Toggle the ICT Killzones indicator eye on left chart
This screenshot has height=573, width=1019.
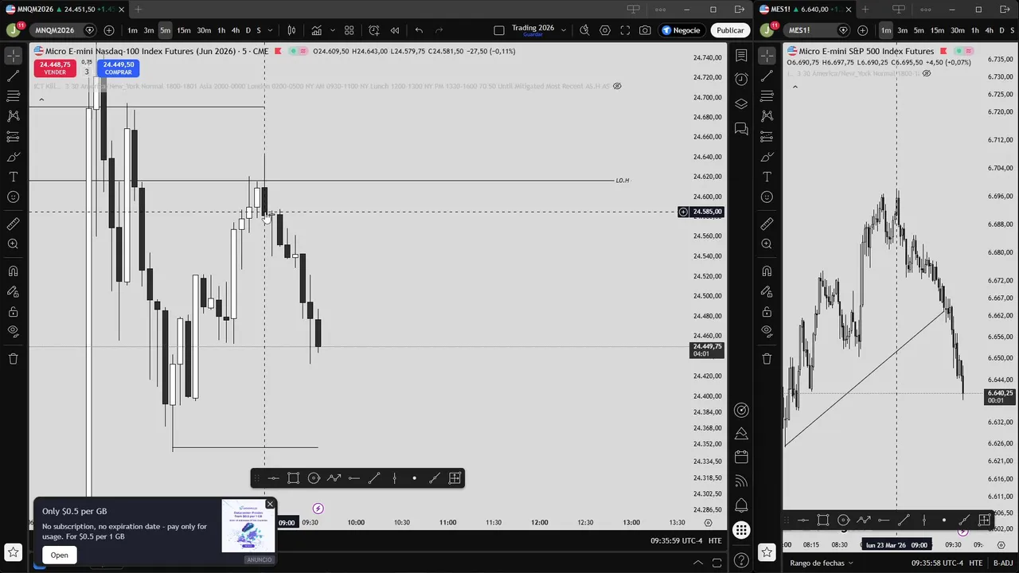point(617,86)
